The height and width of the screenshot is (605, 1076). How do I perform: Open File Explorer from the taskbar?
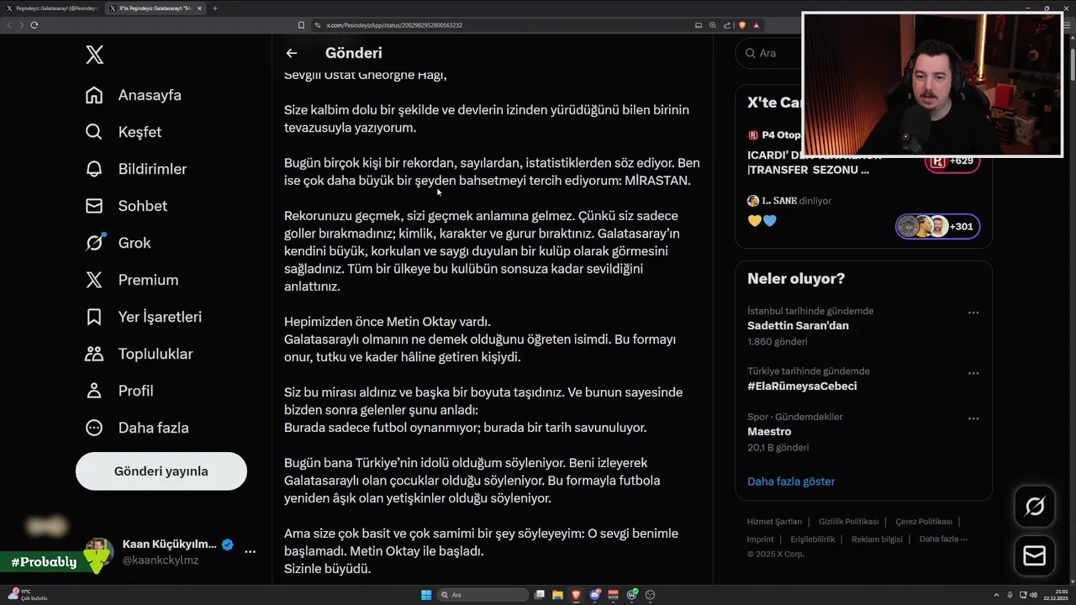557,595
